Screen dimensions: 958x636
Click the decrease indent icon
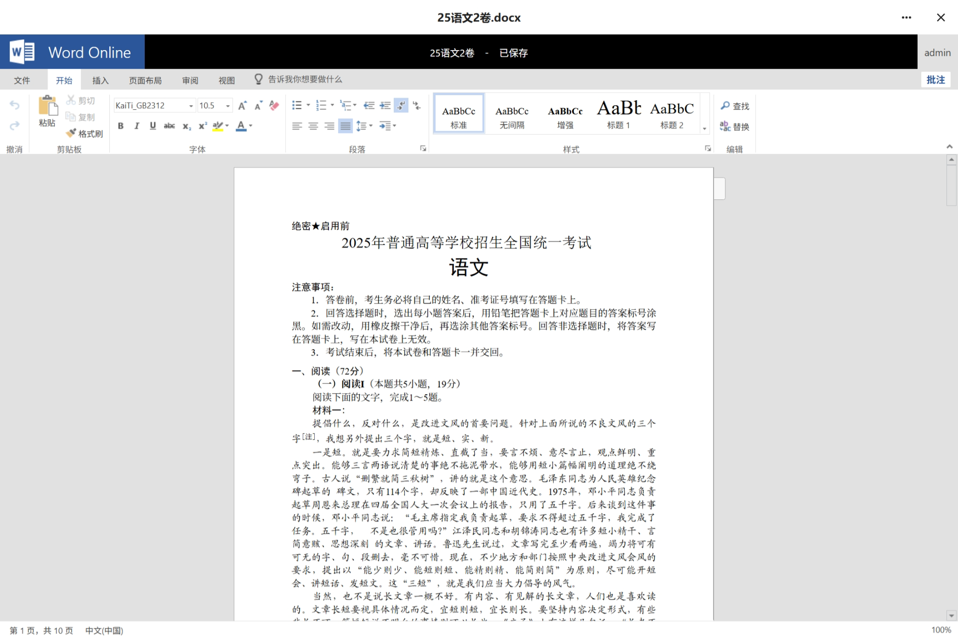(x=369, y=105)
